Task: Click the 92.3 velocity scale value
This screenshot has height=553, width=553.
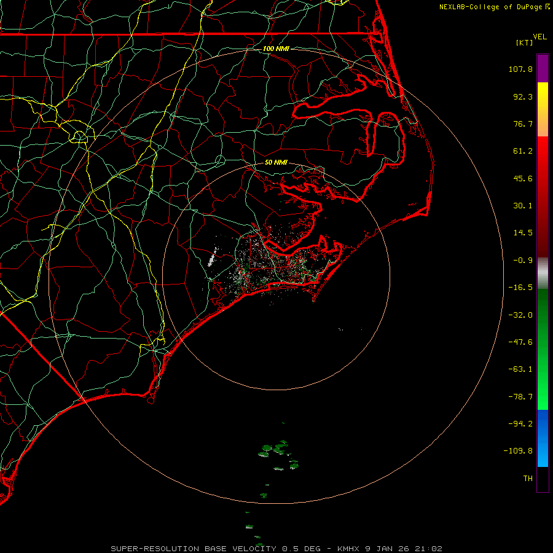Action: (x=523, y=96)
